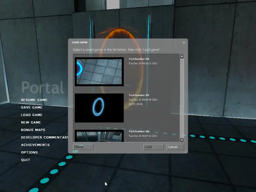The height and width of the screenshot is (192, 256).
Task: Cancel the Load Game dialog
Action: pos(175,147)
